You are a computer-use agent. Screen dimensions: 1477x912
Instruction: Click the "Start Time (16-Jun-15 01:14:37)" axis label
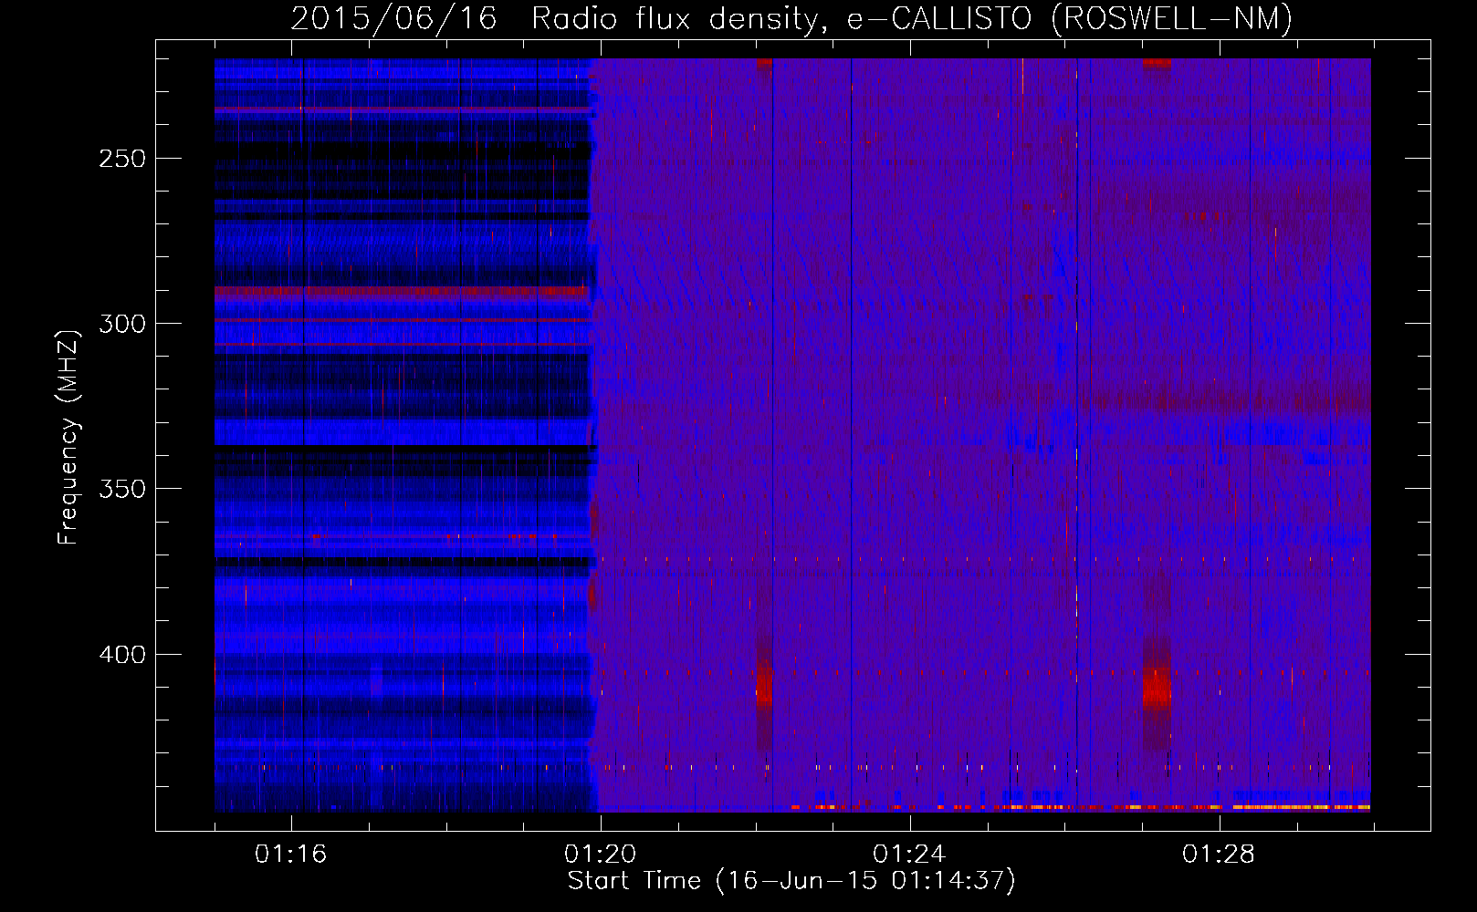pyautogui.click(x=791, y=881)
